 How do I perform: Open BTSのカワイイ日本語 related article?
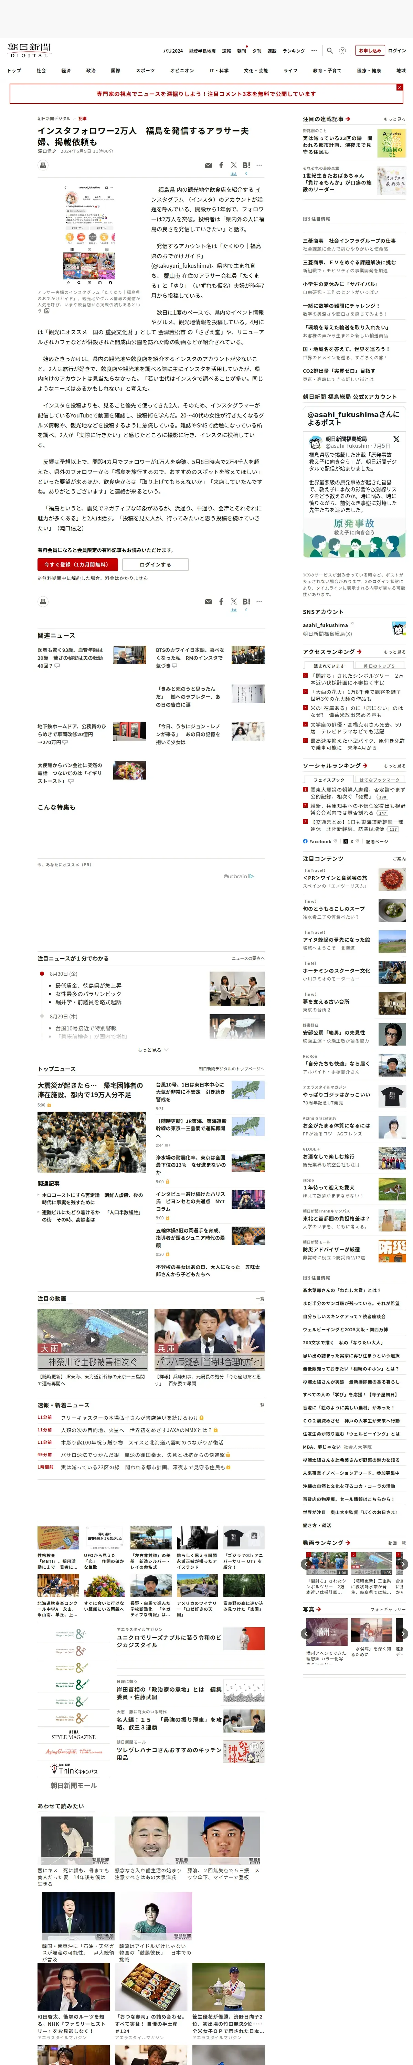point(190,657)
